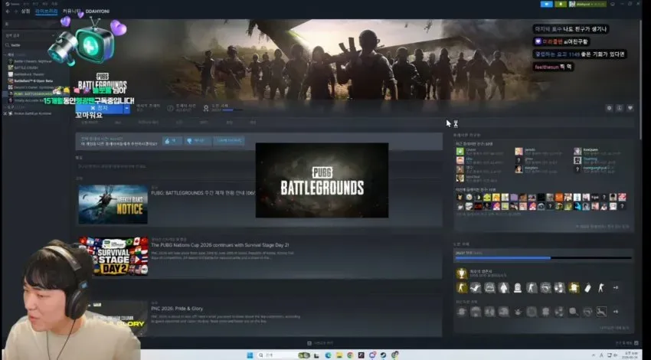Image resolution: width=651 pixels, height=360 pixels.
Task: Open the DLC tab under the game header
Action: pos(118,123)
